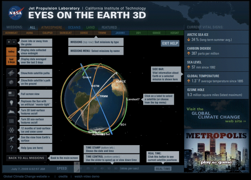251x180 pixels.
Task: Toggle 3D sea-surface waves icon
Action: tap(11, 121)
